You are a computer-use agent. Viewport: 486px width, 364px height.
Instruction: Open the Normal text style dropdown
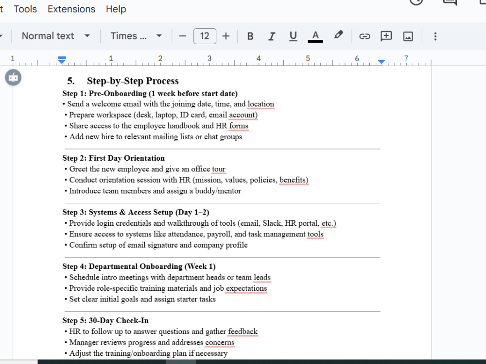click(56, 36)
